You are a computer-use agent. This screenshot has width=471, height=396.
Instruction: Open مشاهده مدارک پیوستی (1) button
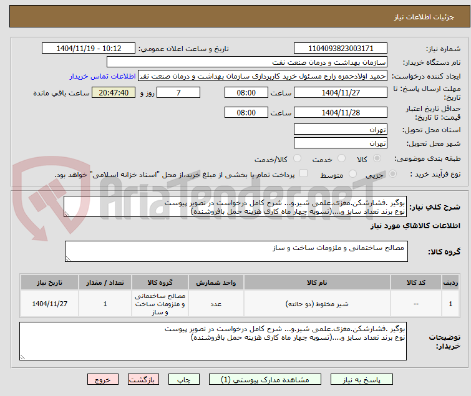[265, 380]
